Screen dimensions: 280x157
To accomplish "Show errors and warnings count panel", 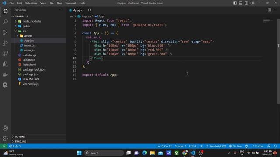I will coord(15,146).
